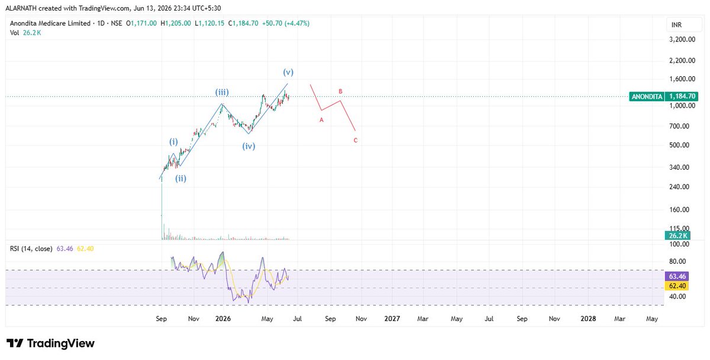Select the wave (iii) label
The width and height of the screenshot is (710, 360).
click(x=222, y=92)
